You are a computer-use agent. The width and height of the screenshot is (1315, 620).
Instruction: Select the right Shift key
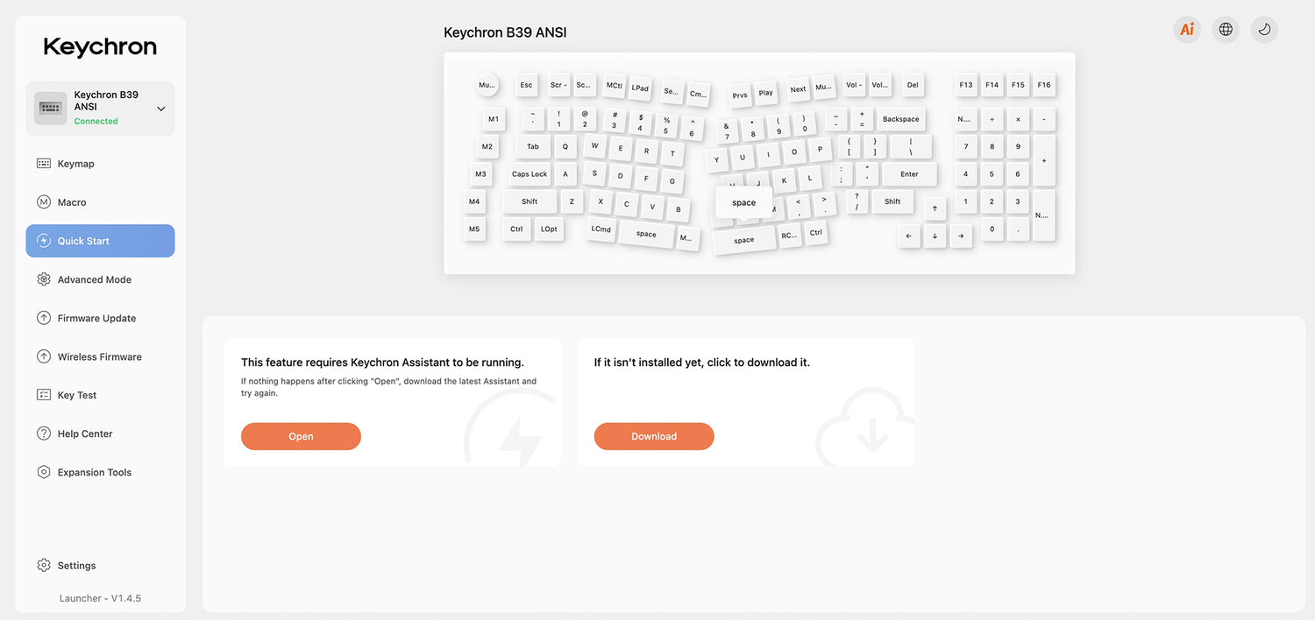point(892,201)
